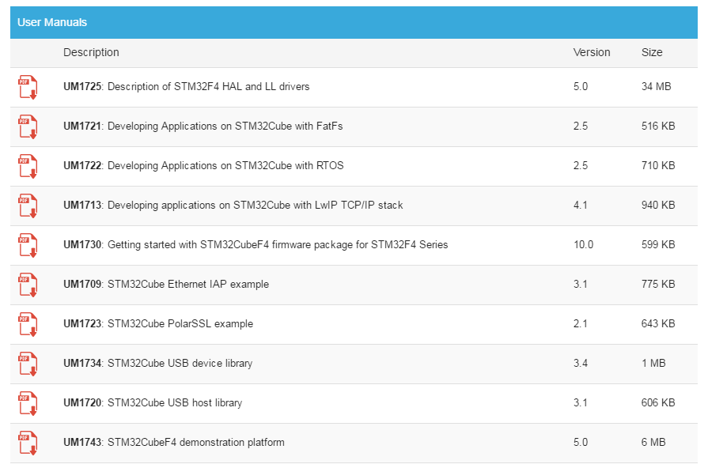Open the STM32Cube with RTOS manual
The width and height of the screenshot is (708, 468).
click(x=203, y=166)
